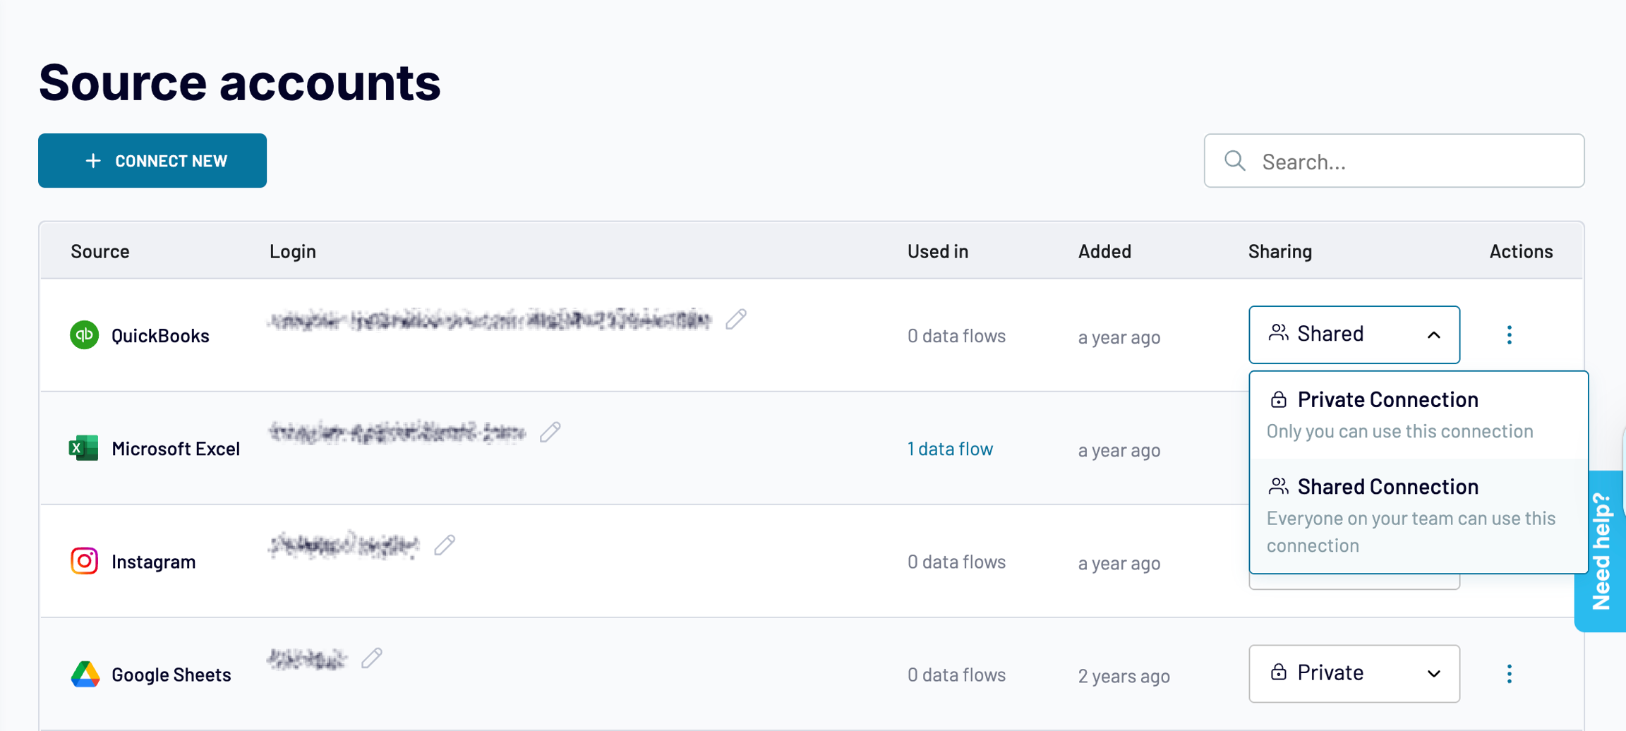Click the QuickBooks logo icon
Screen dimensions: 1626x731
click(x=84, y=335)
